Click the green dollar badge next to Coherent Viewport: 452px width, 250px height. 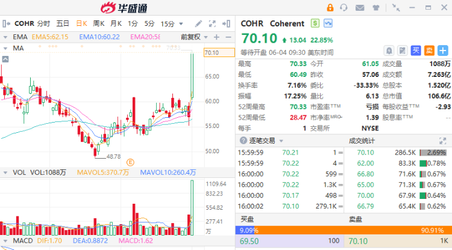315,23
